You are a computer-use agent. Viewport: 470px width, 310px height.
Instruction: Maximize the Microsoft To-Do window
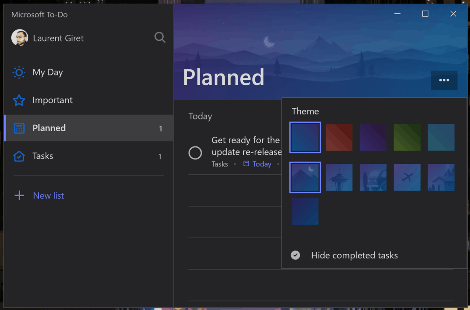425,14
